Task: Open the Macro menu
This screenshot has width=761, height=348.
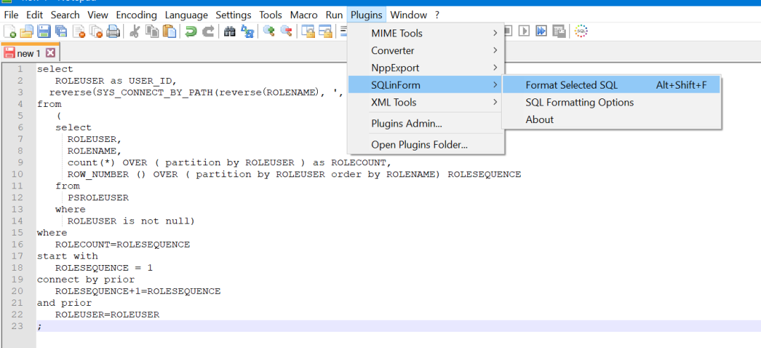Action: [x=304, y=15]
